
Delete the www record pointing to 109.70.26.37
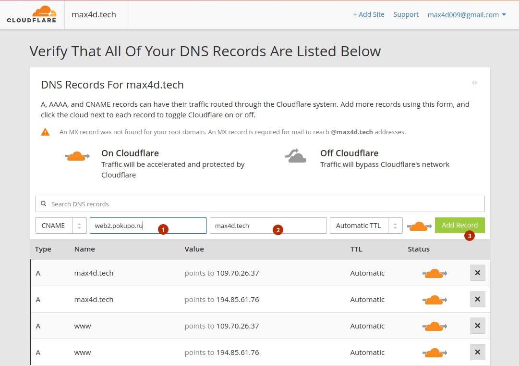(478, 326)
